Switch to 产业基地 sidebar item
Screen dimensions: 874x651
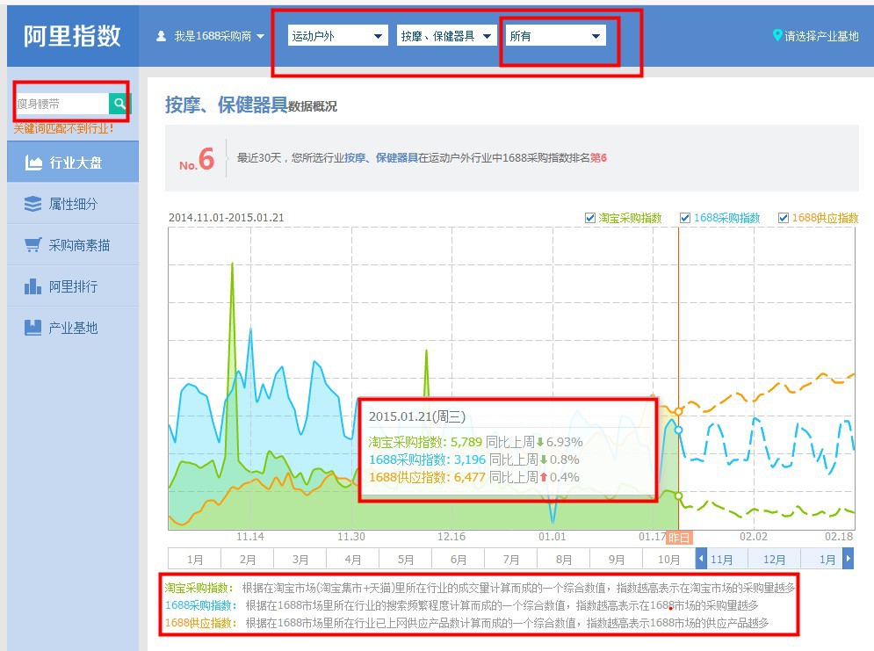73,328
